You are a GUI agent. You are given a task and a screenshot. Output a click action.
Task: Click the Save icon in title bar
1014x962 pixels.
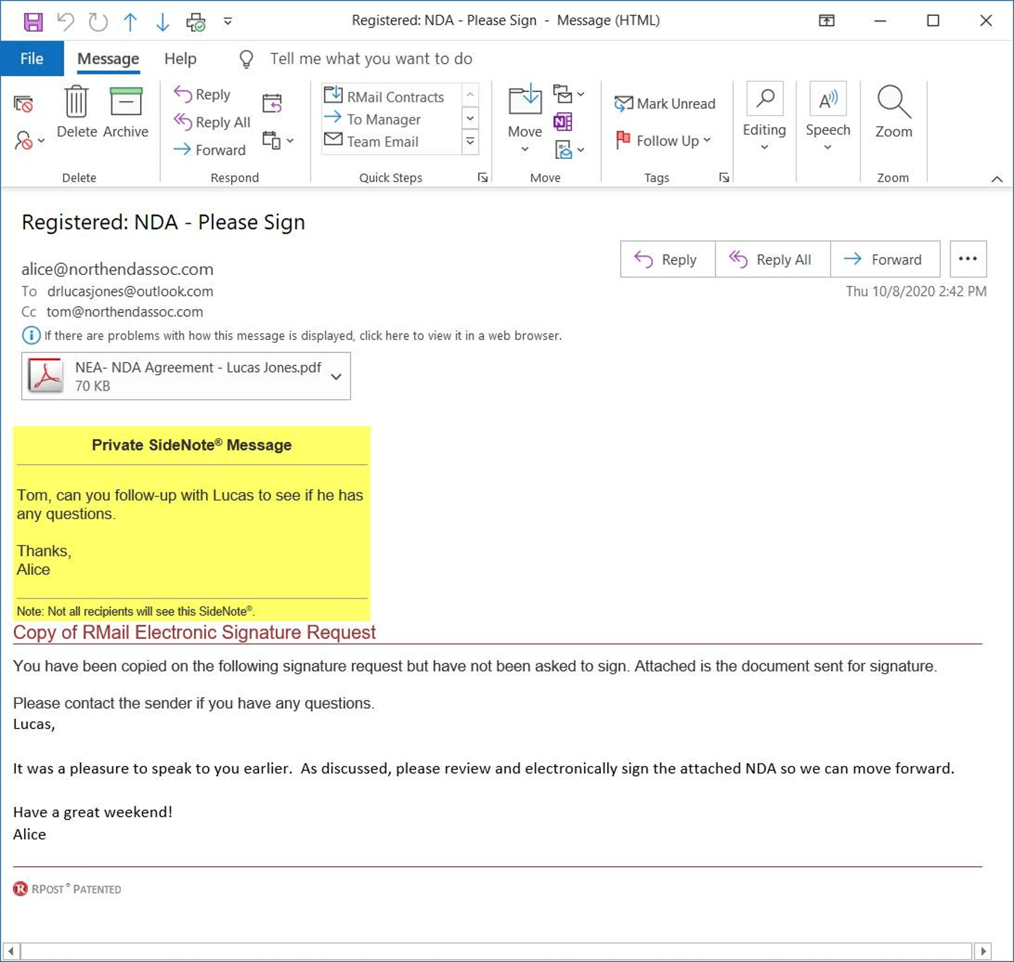(33, 22)
